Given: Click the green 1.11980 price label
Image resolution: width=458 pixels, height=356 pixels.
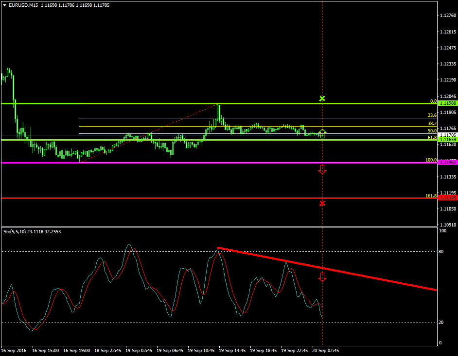Looking at the screenshot, I should pos(447,103).
